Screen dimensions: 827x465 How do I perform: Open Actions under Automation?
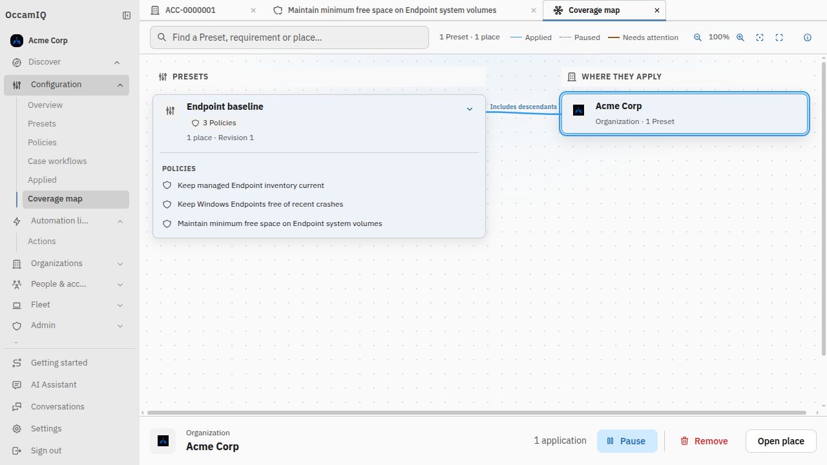tap(42, 242)
